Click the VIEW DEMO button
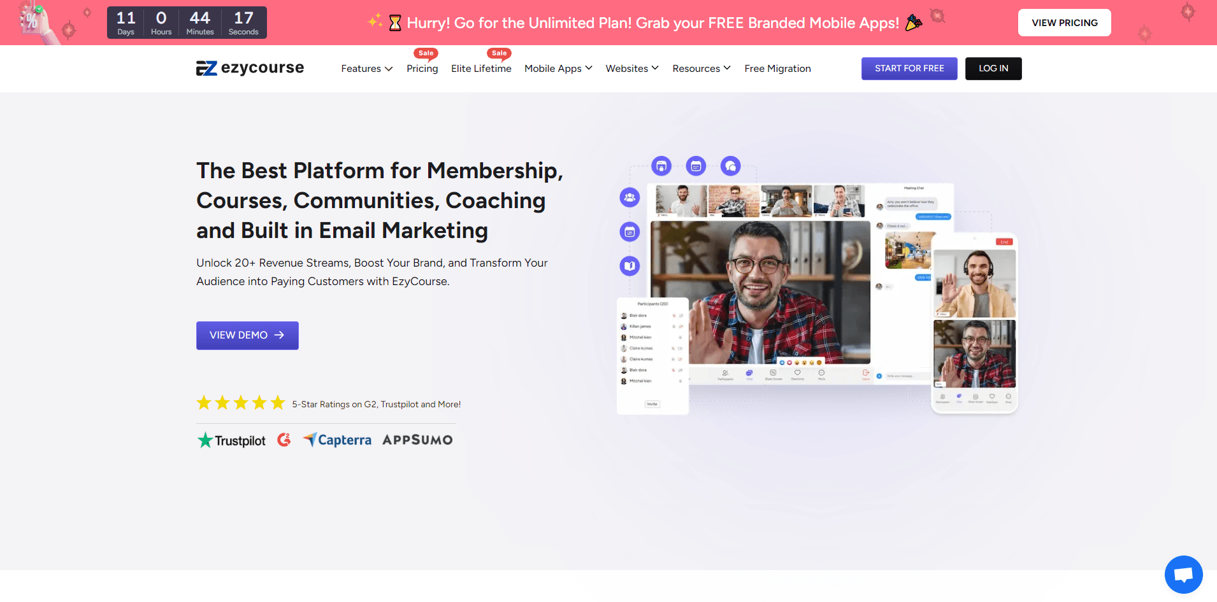Screen dimensions: 1217x602 click(x=247, y=335)
